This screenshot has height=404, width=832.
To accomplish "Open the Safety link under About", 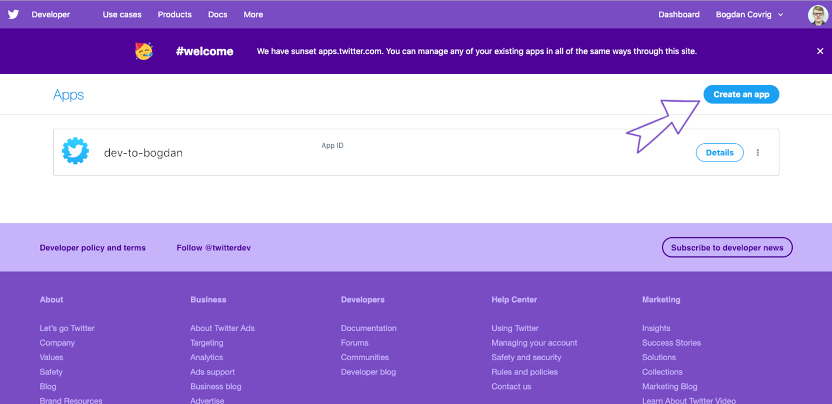I will [51, 372].
